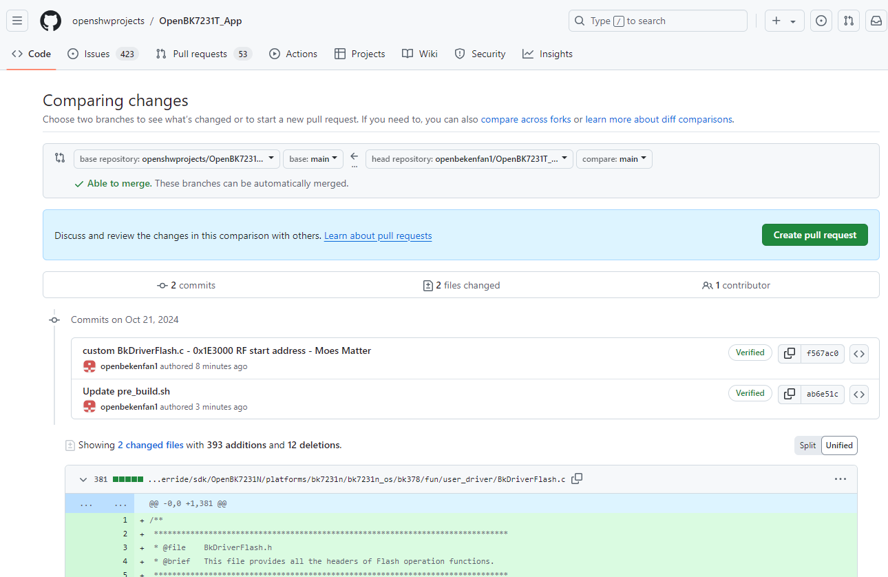
Task: Select the 1 contributor summary tab
Action: (x=736, y=285)
